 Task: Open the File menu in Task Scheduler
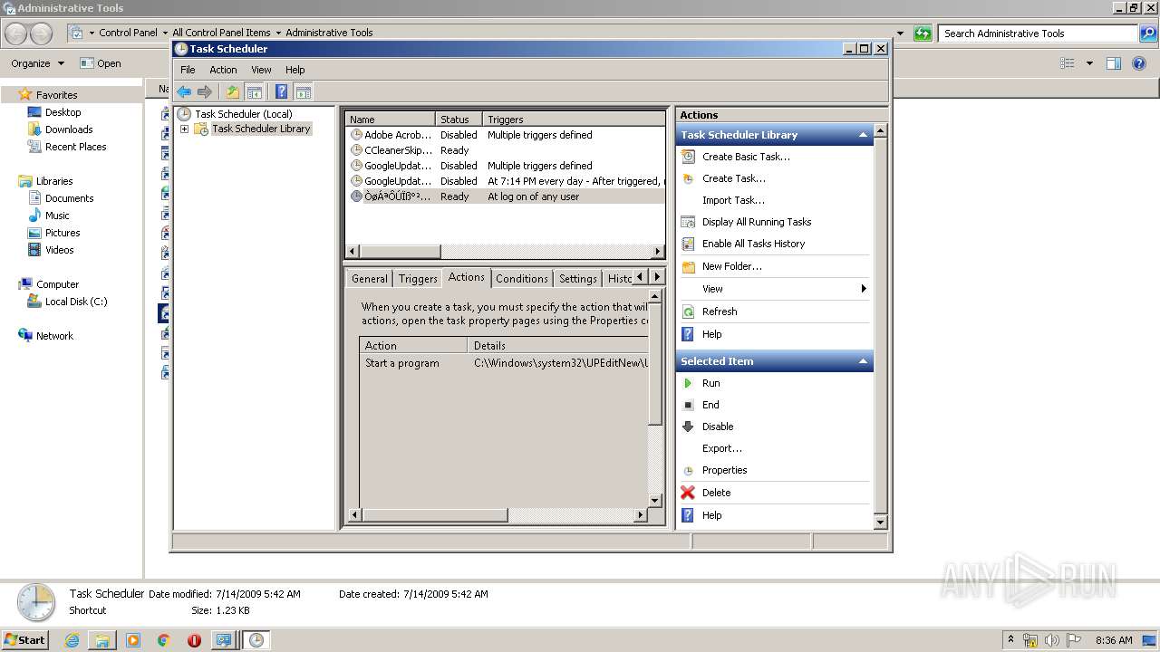188,70
